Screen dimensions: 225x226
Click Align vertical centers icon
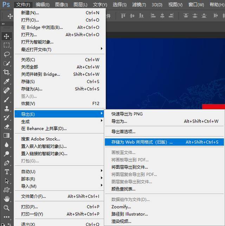(x=132, y=16)
